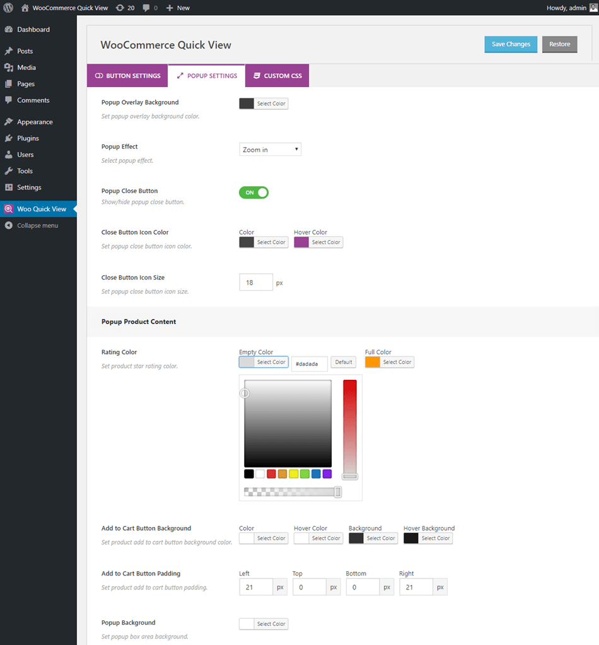Click the Collapse menu arrow icon

[x=9, y=225]
